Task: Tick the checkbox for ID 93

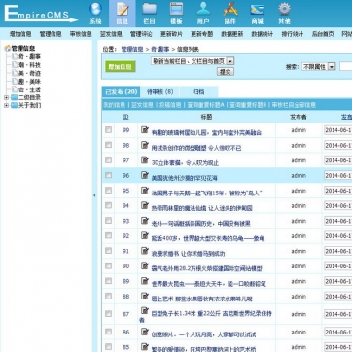Action: pyautogui.click(x=108, y=221)
